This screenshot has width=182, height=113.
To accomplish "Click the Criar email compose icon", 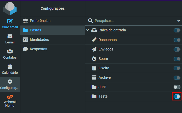I will (x=10, y=21).
